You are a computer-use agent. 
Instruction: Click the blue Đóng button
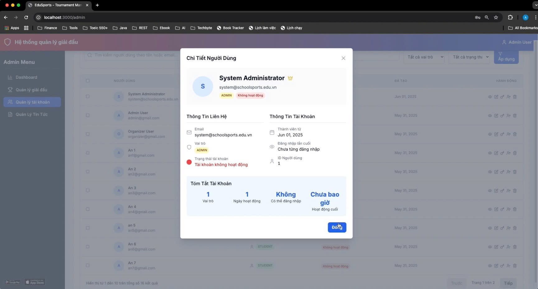click(337, 227)
